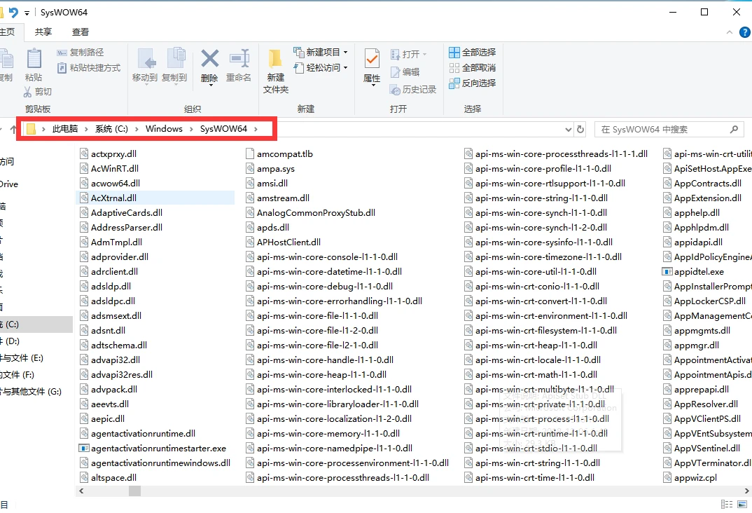This screenshot has height=513, width=752.
Task: Click the Edit (编辑) ribbon button
Action: click(x=405, y=72)
